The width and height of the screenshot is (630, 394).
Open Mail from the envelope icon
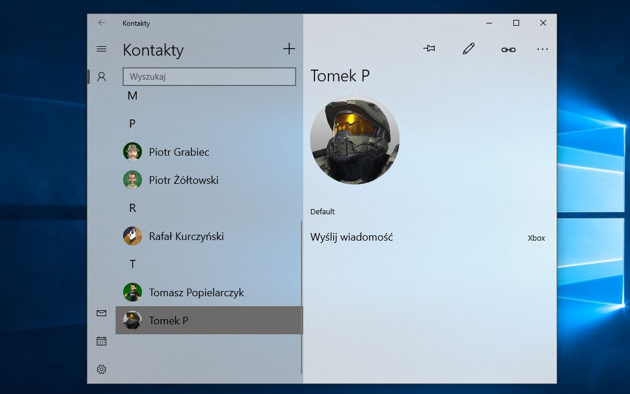click(x=101, y=313)
